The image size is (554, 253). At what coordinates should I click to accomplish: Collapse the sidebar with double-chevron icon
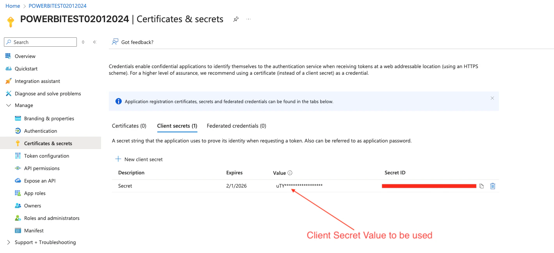(94, 42)
